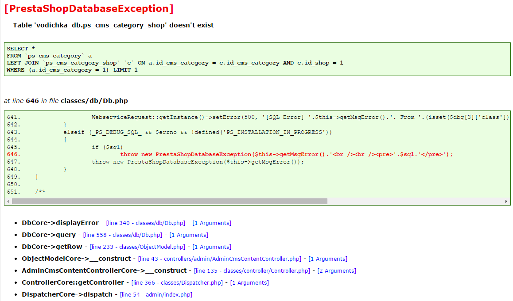
Task: Show the arguments for ObjectModelCore->__construct
Action: pyautogui.click(x=328, y=259)
